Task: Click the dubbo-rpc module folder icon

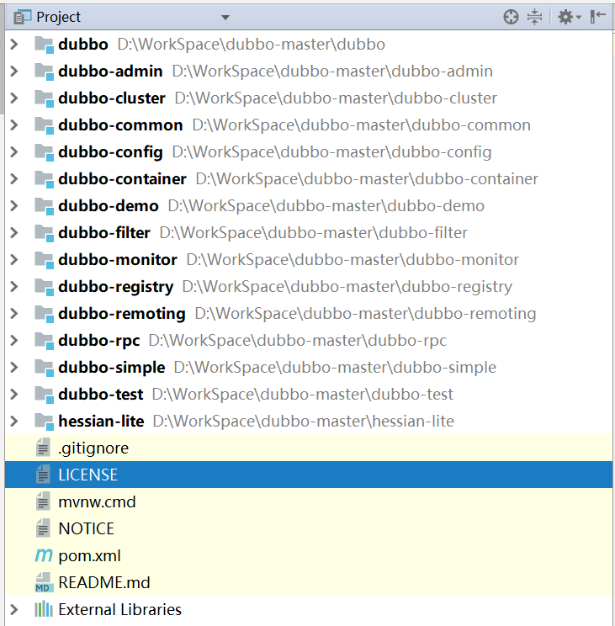Action: [x=44, y=341]
